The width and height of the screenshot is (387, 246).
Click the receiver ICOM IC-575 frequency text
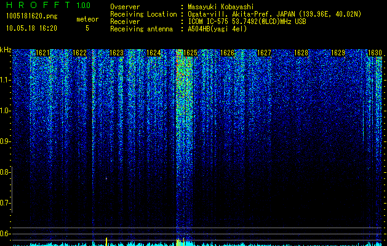[247, 22]
